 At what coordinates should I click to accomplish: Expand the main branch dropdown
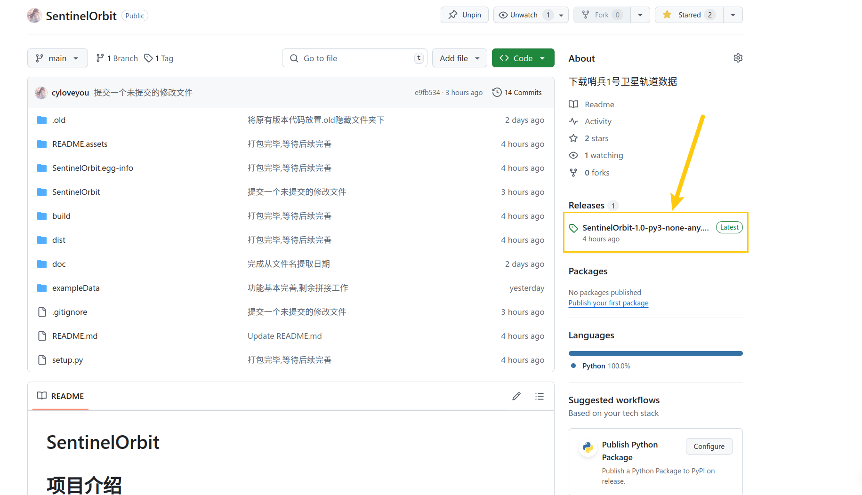click(57, 58)
